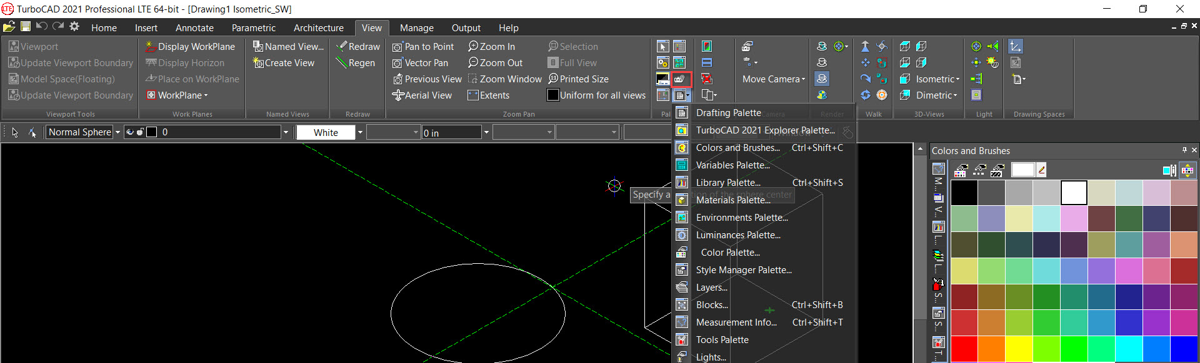Switch to the Insert ribbon tab
This screenshot has width=1200, height=363.
pyautogui.click(x=146, y=28)
